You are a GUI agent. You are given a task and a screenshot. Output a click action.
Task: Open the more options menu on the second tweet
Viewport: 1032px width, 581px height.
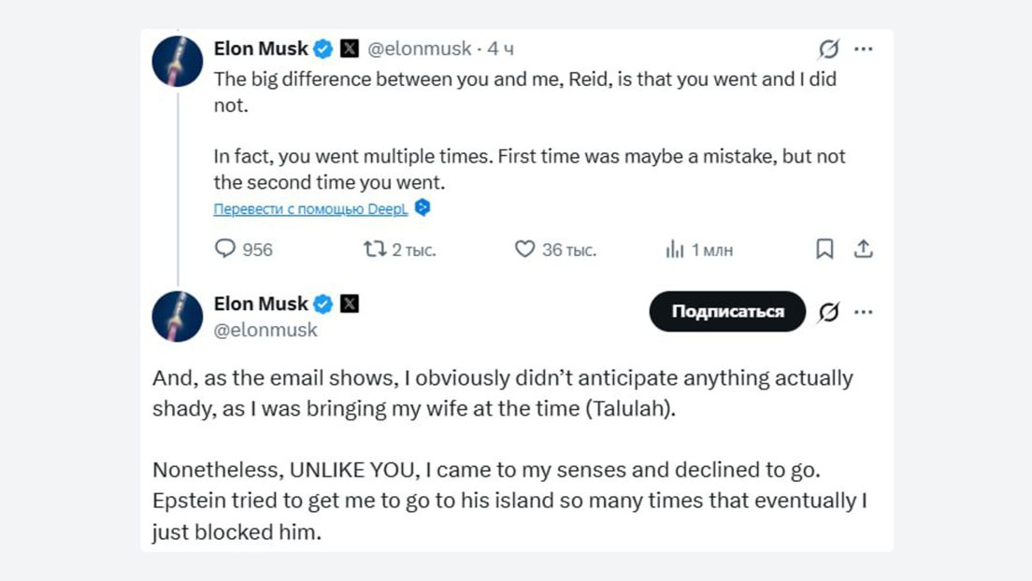[864, 311]
